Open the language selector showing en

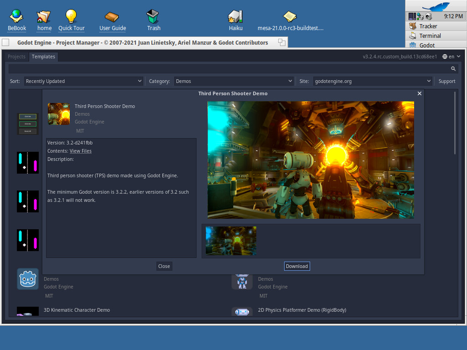[451, 57]
